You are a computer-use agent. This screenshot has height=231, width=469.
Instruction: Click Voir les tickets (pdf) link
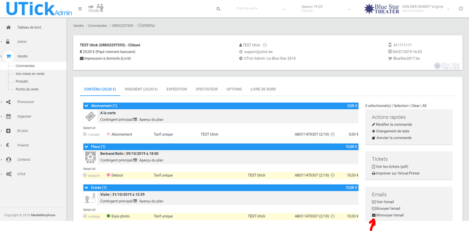[392, 167]
